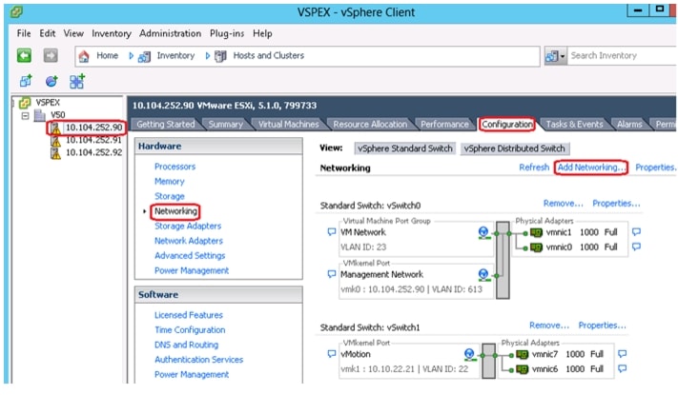This screenshot has width=678, height=395.
Task: Select the VSPEX vCenter root node
Action: click(48, 102)
